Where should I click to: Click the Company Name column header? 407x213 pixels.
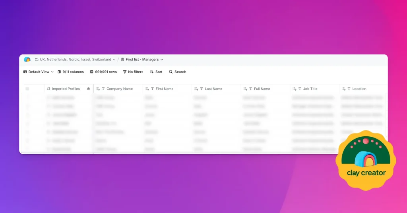pyautogui.click(x=120, y=89)
